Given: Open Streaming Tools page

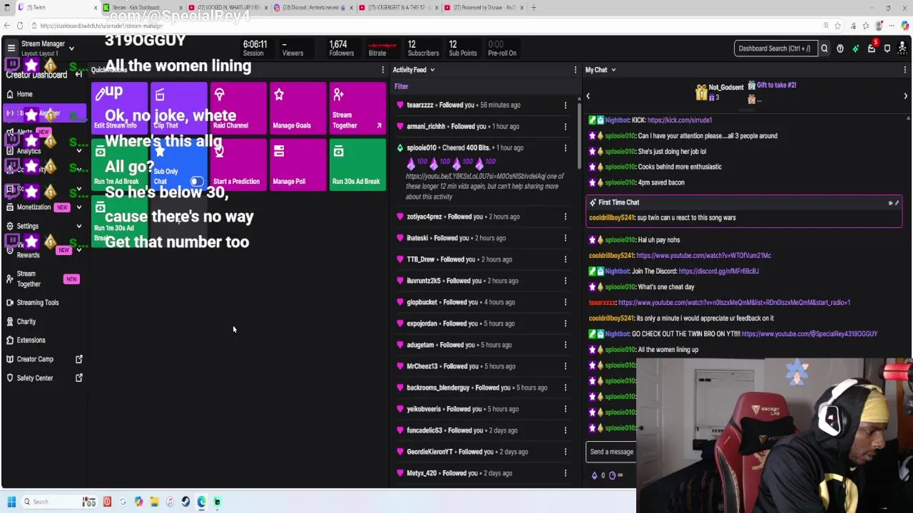Looking at the screenshot, I should (x=44, y=303).
